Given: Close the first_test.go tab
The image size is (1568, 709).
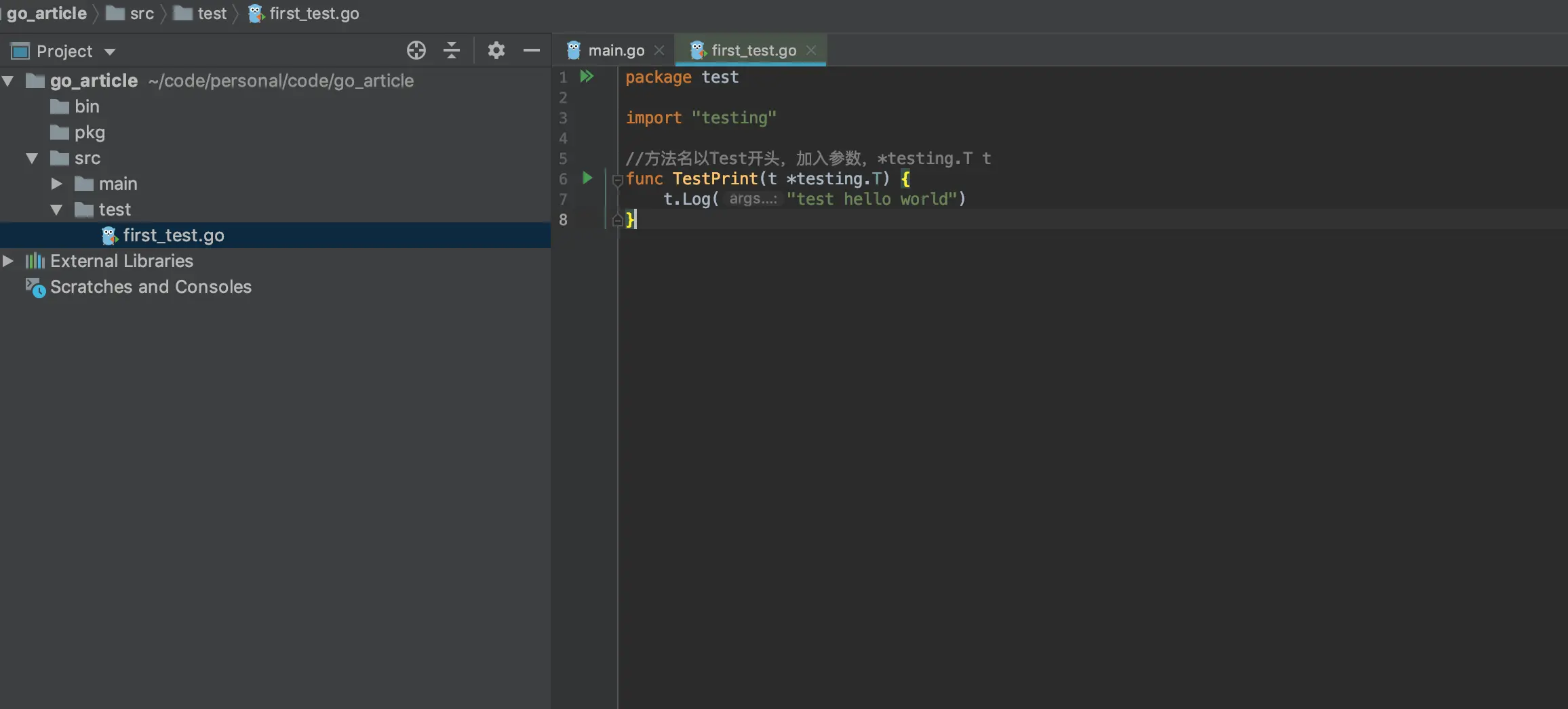Looking at the screenshot, I should point(811,51).
